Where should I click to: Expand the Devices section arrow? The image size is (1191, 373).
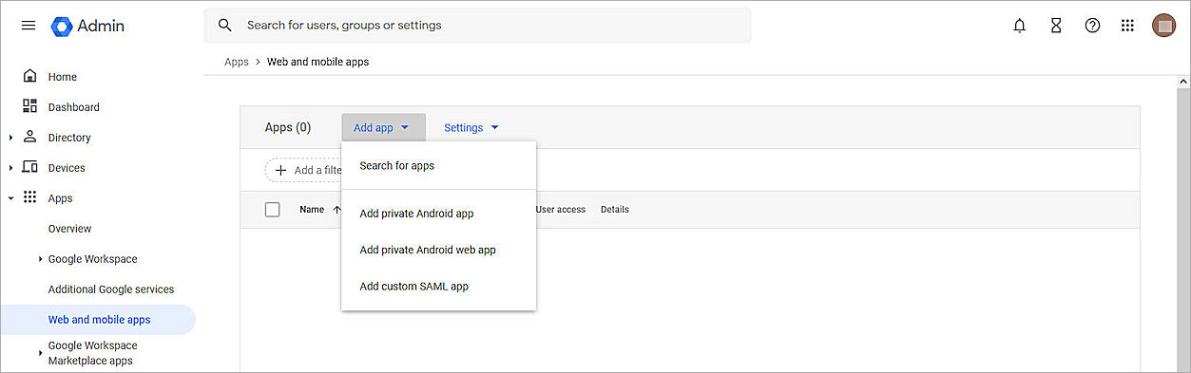(x=10, y=168)
